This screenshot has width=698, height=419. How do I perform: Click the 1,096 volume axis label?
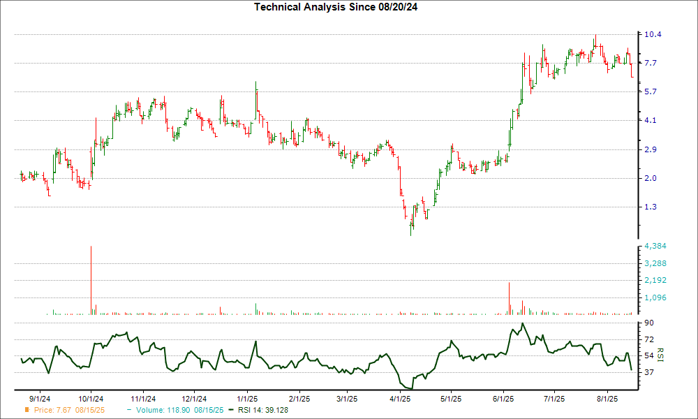point(655,297)
